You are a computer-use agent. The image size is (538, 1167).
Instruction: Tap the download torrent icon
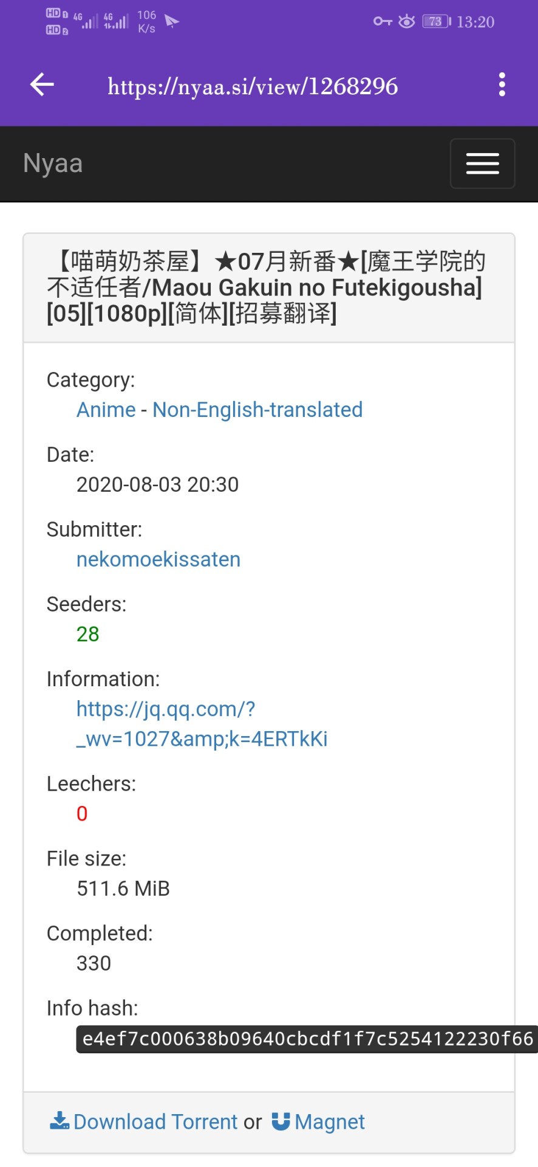(59, 1120)
